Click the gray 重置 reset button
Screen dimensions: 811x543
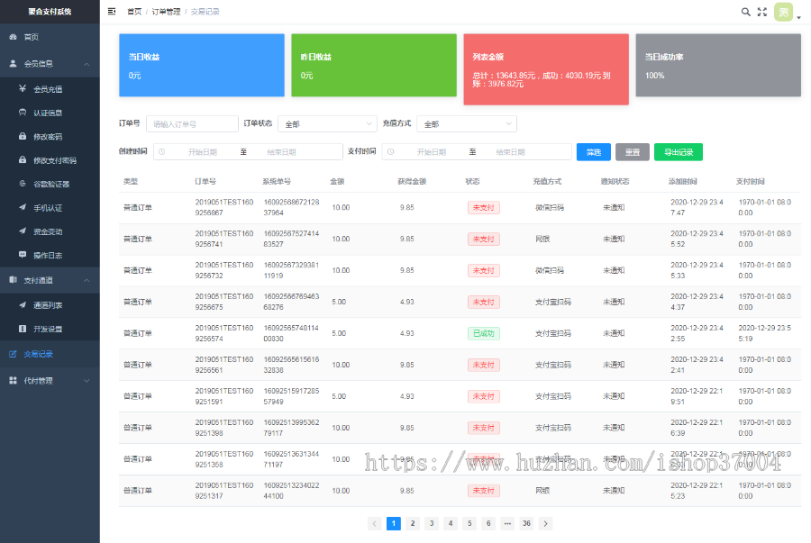633,152
